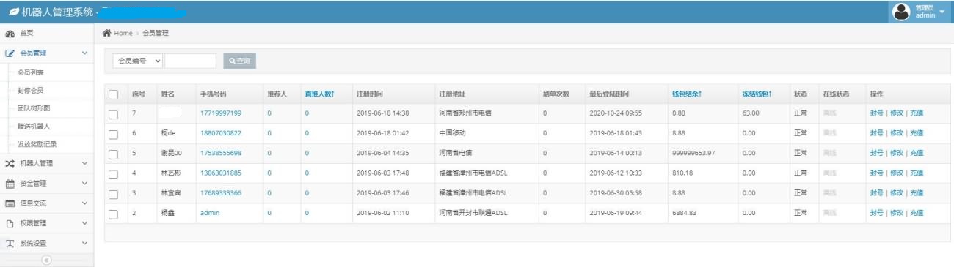Open phone number 17538555698 link
954x267 pixels.
220,153
